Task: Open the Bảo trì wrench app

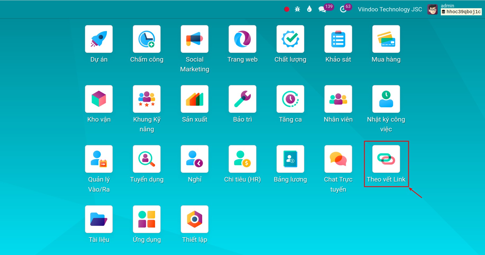Action: click(x=242, y=99)
